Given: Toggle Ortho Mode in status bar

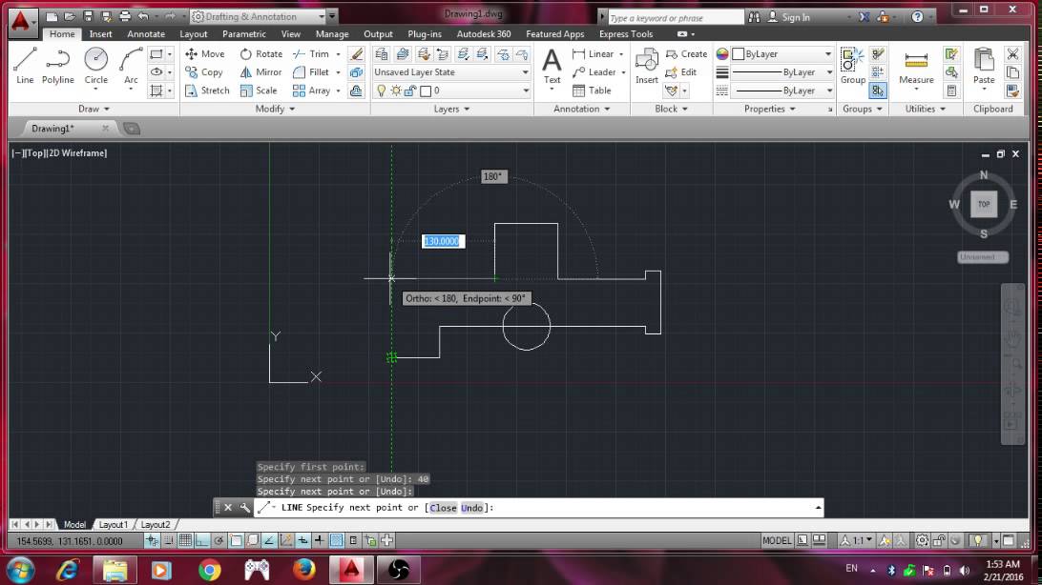Looking at the screenshot, I should point(202,540).
